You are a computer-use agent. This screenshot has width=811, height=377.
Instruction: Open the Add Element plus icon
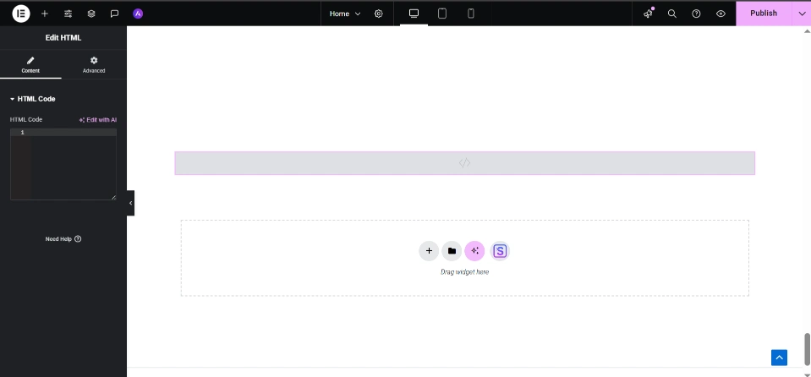point(45,14)
